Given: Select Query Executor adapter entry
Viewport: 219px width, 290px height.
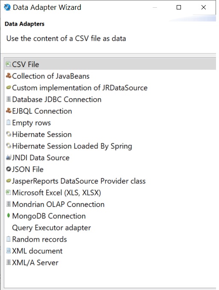Looking at the screenshot, I should pos(51,227).
